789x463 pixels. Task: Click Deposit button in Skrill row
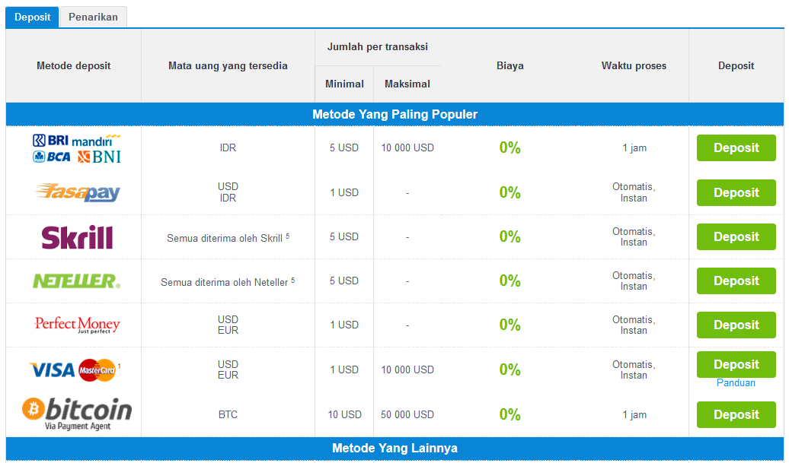point(736,236)
